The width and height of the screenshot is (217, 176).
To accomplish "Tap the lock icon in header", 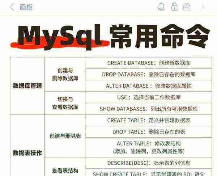I will tap(174, 7).
